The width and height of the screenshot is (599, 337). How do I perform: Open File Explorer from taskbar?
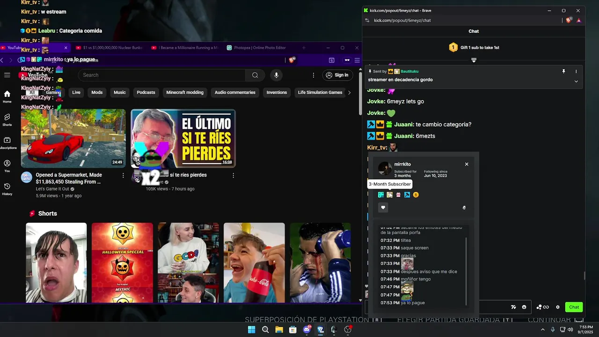click(279, 330)
